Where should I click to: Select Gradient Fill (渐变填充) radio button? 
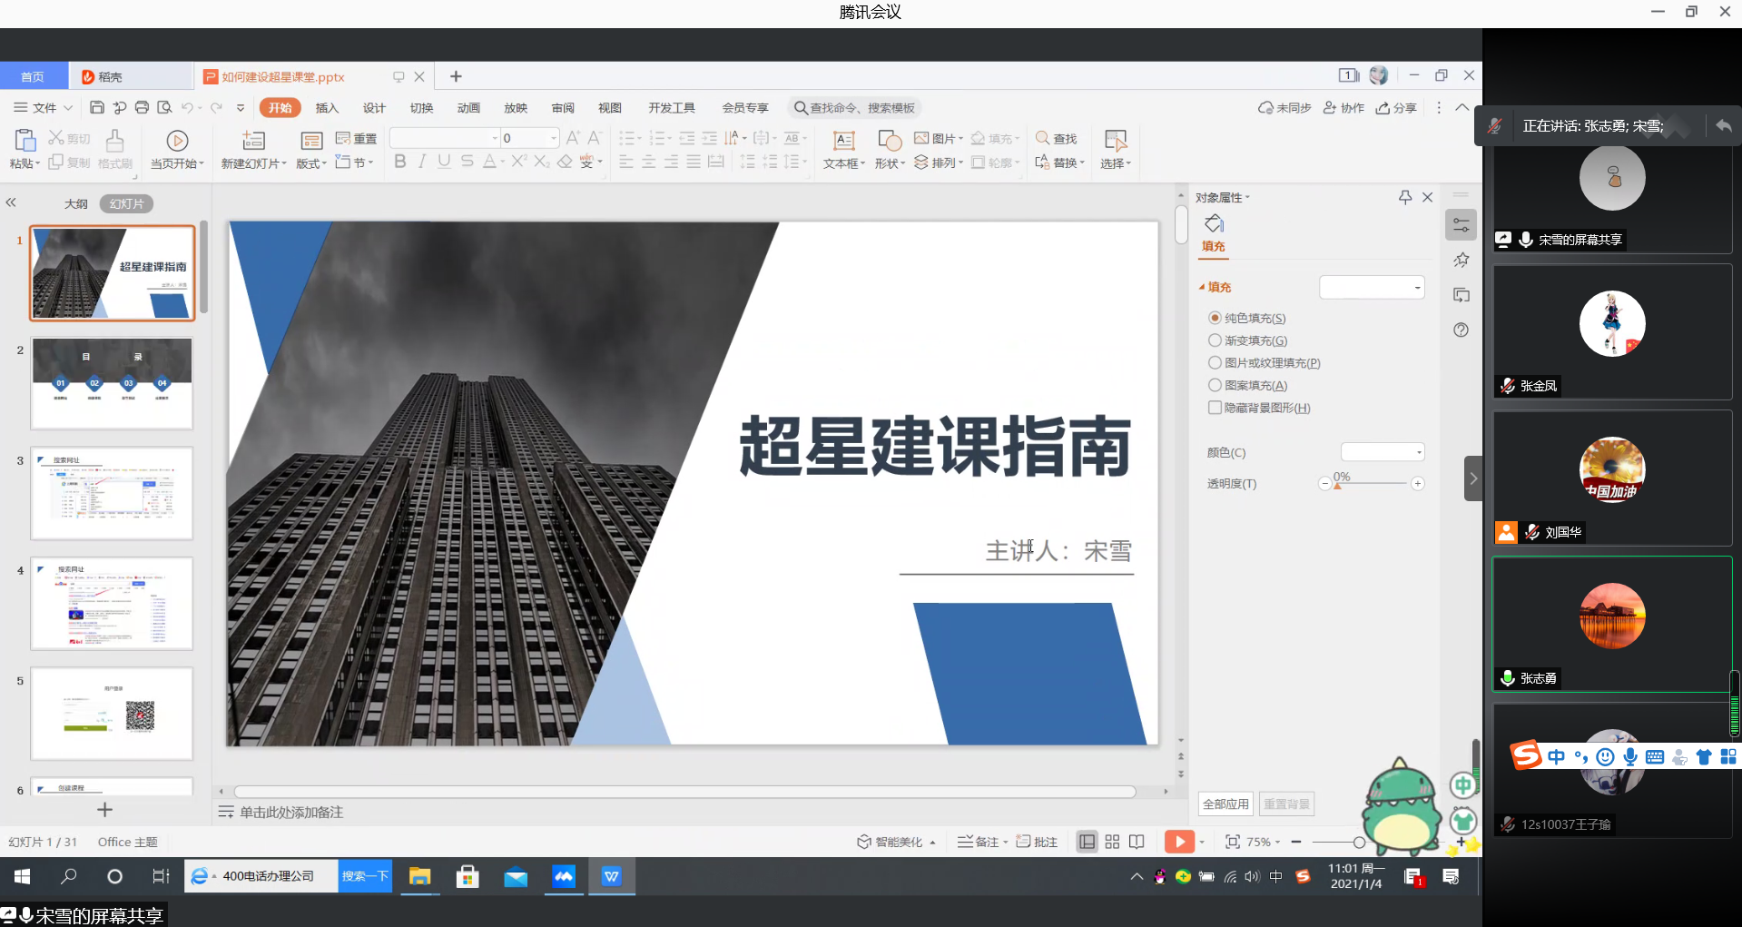[x=1215, y=340]
